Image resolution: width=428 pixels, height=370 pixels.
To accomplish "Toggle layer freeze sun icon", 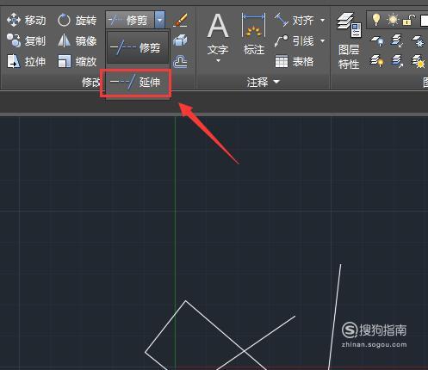I will click(x=393, y=20).
